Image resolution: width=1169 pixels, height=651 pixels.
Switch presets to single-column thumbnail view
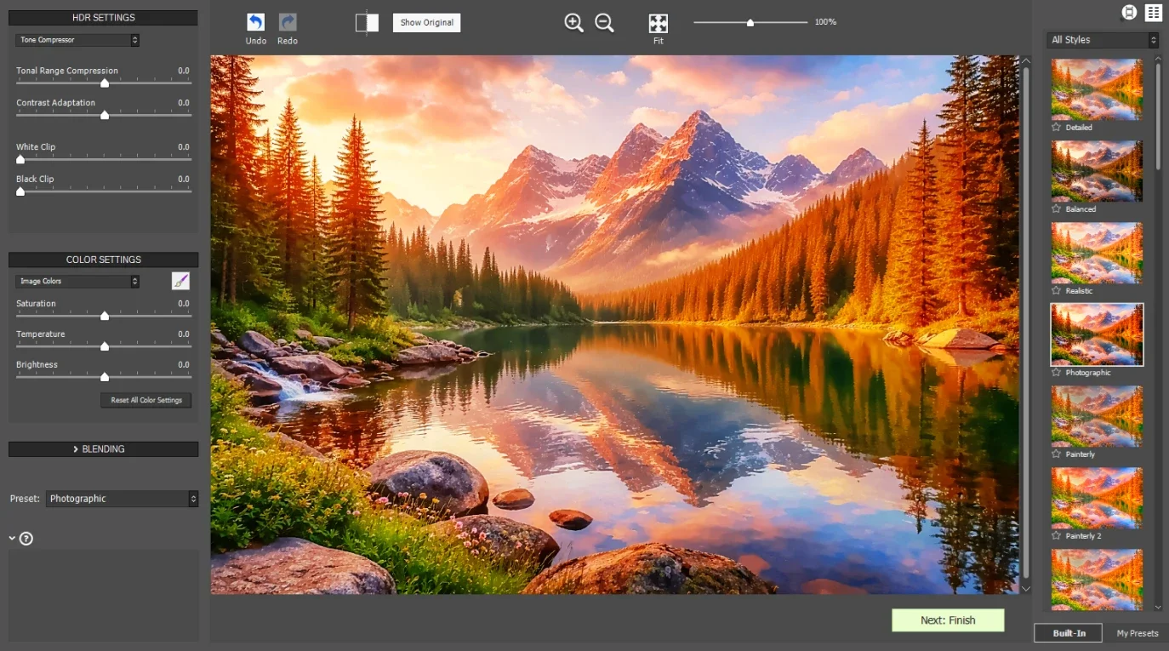tap(1129, 12)
